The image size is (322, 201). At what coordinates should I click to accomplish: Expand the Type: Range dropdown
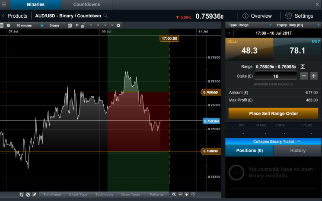click(x=249, y=25)
